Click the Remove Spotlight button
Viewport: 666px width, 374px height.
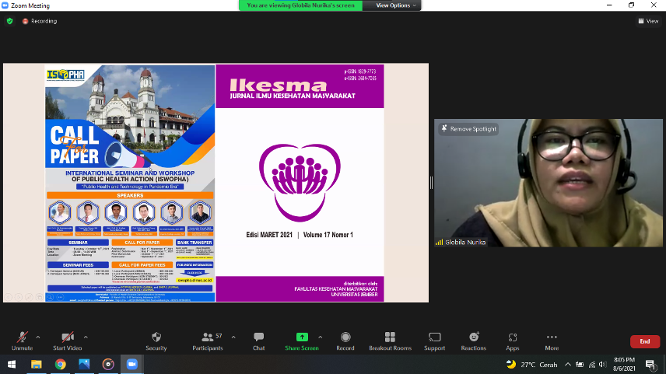[x=468, y=129]
